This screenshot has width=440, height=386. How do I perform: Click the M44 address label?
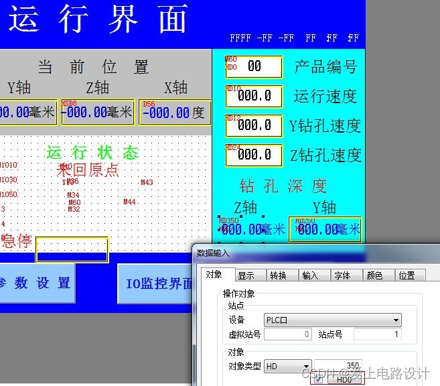129,202
